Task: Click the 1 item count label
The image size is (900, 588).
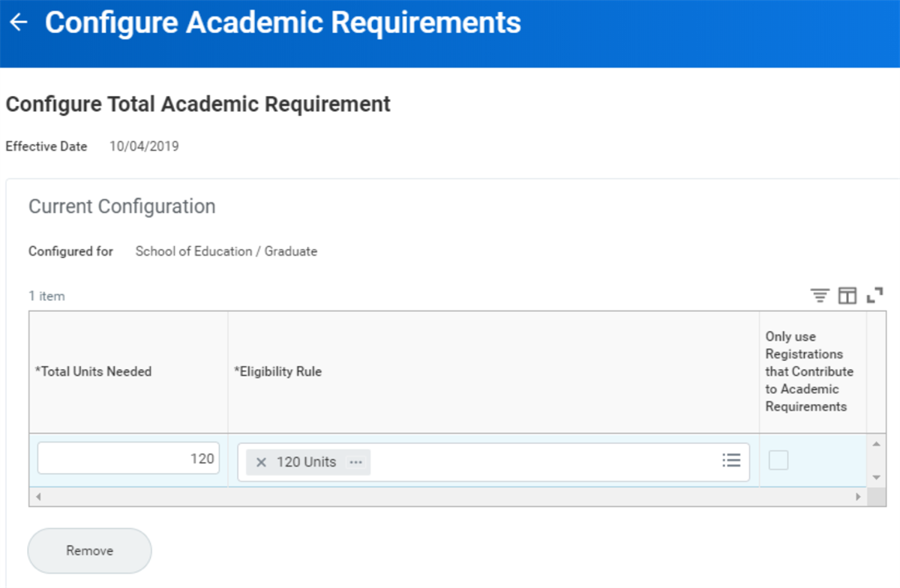Action: (x=46, y=296)
